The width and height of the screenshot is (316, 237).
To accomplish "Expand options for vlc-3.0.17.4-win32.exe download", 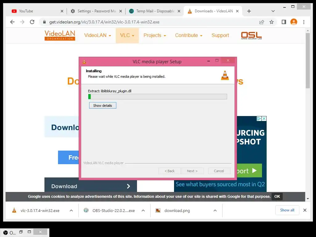I will click(x=71, y=210).
